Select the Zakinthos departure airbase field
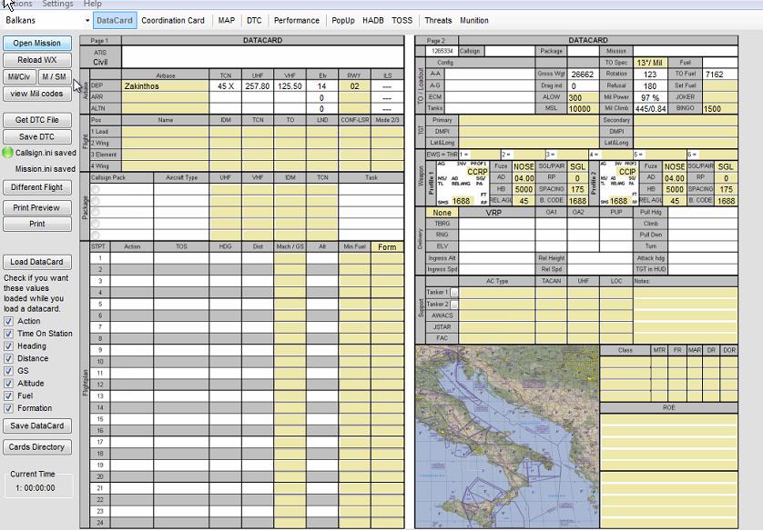Viewport: 763px width, 530px height. tap(165, 86)
